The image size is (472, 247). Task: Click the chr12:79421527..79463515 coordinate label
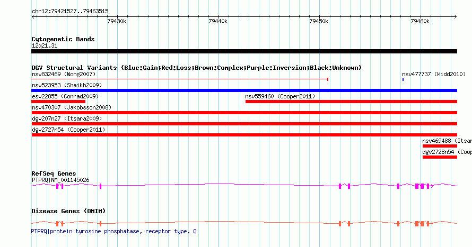(x=70, y=12)
